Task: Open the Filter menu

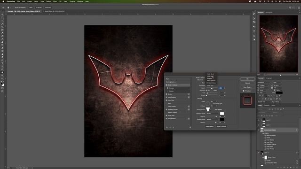Action: 55,1
